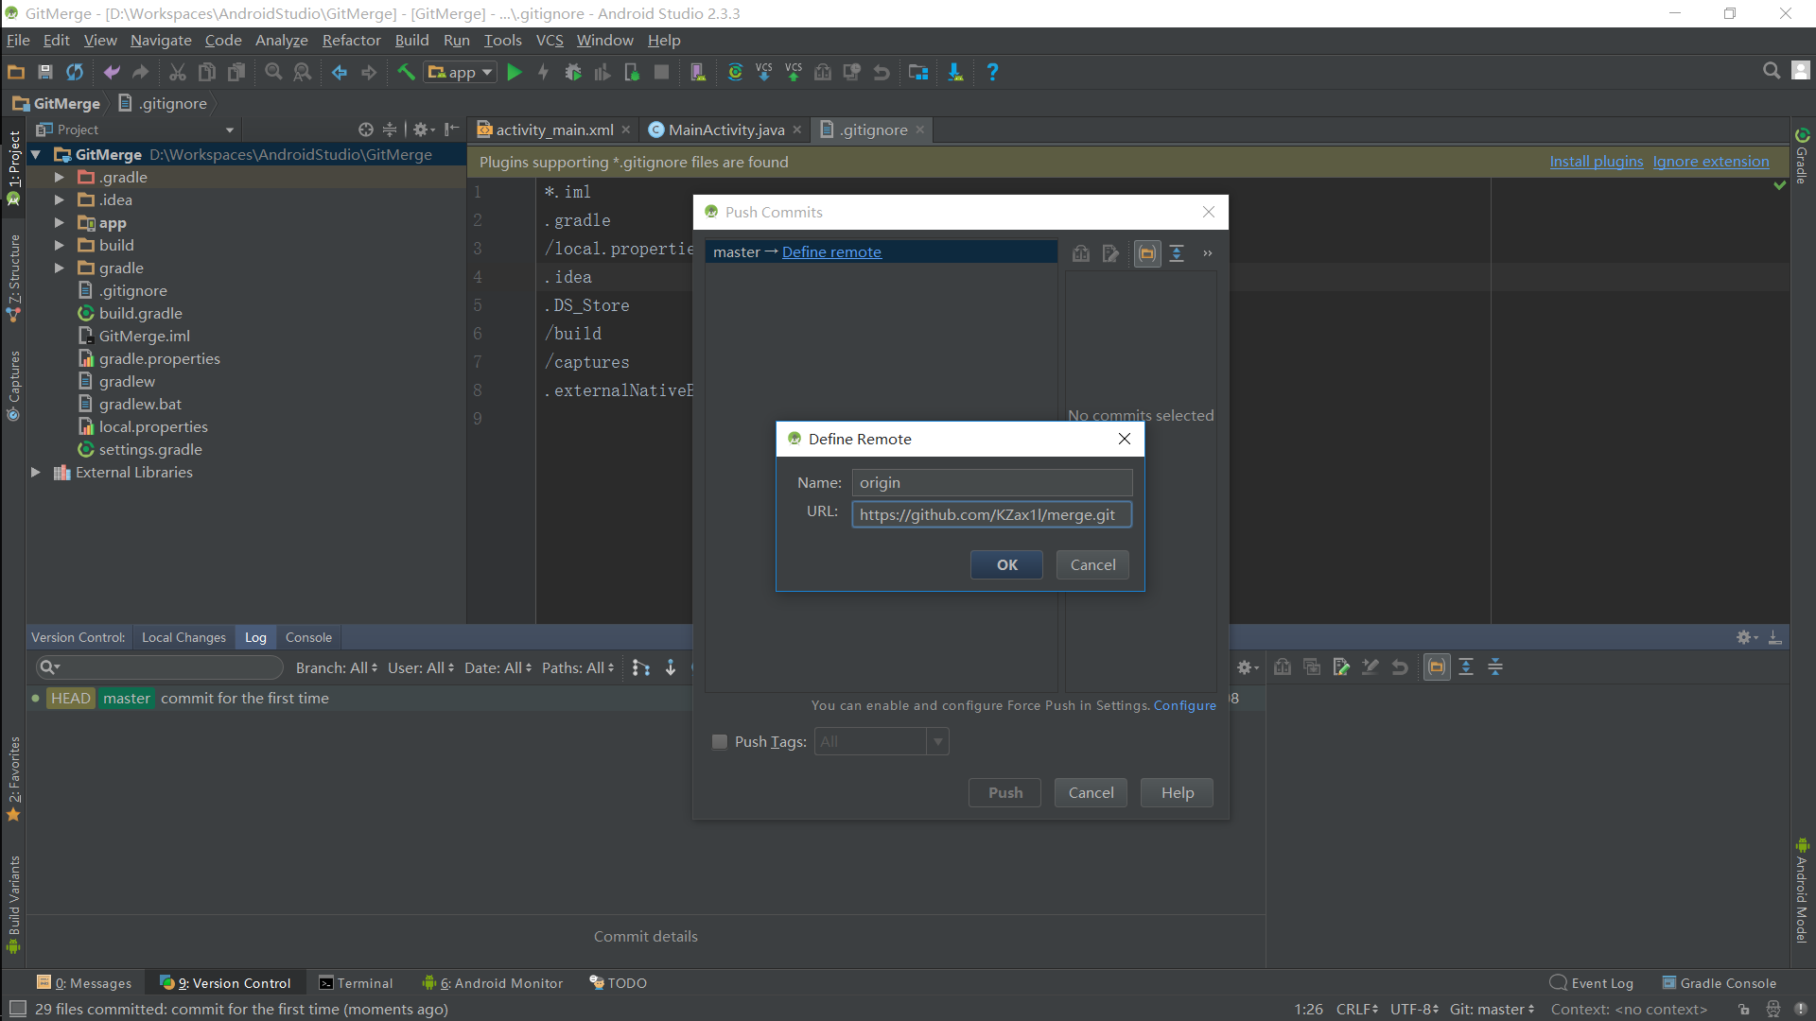Click the Help question mark icon
Viewport: 1816px width, 1021px height.
point(992,72)
